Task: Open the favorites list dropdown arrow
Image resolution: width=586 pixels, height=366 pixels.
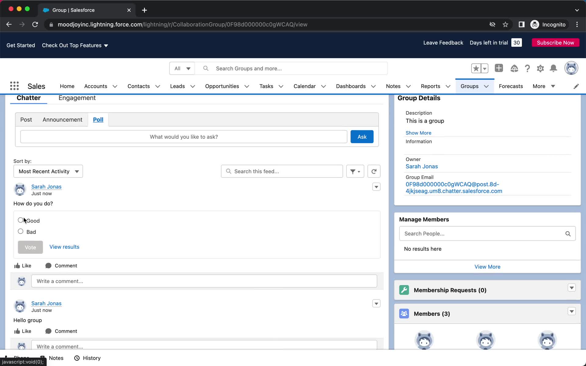Action: [x=485, y=68]
